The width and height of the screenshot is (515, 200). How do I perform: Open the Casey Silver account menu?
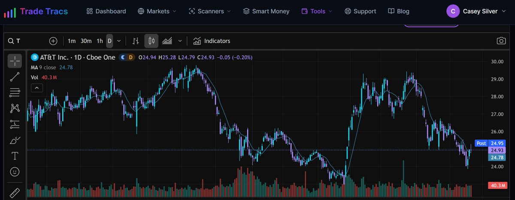[477, 12]
